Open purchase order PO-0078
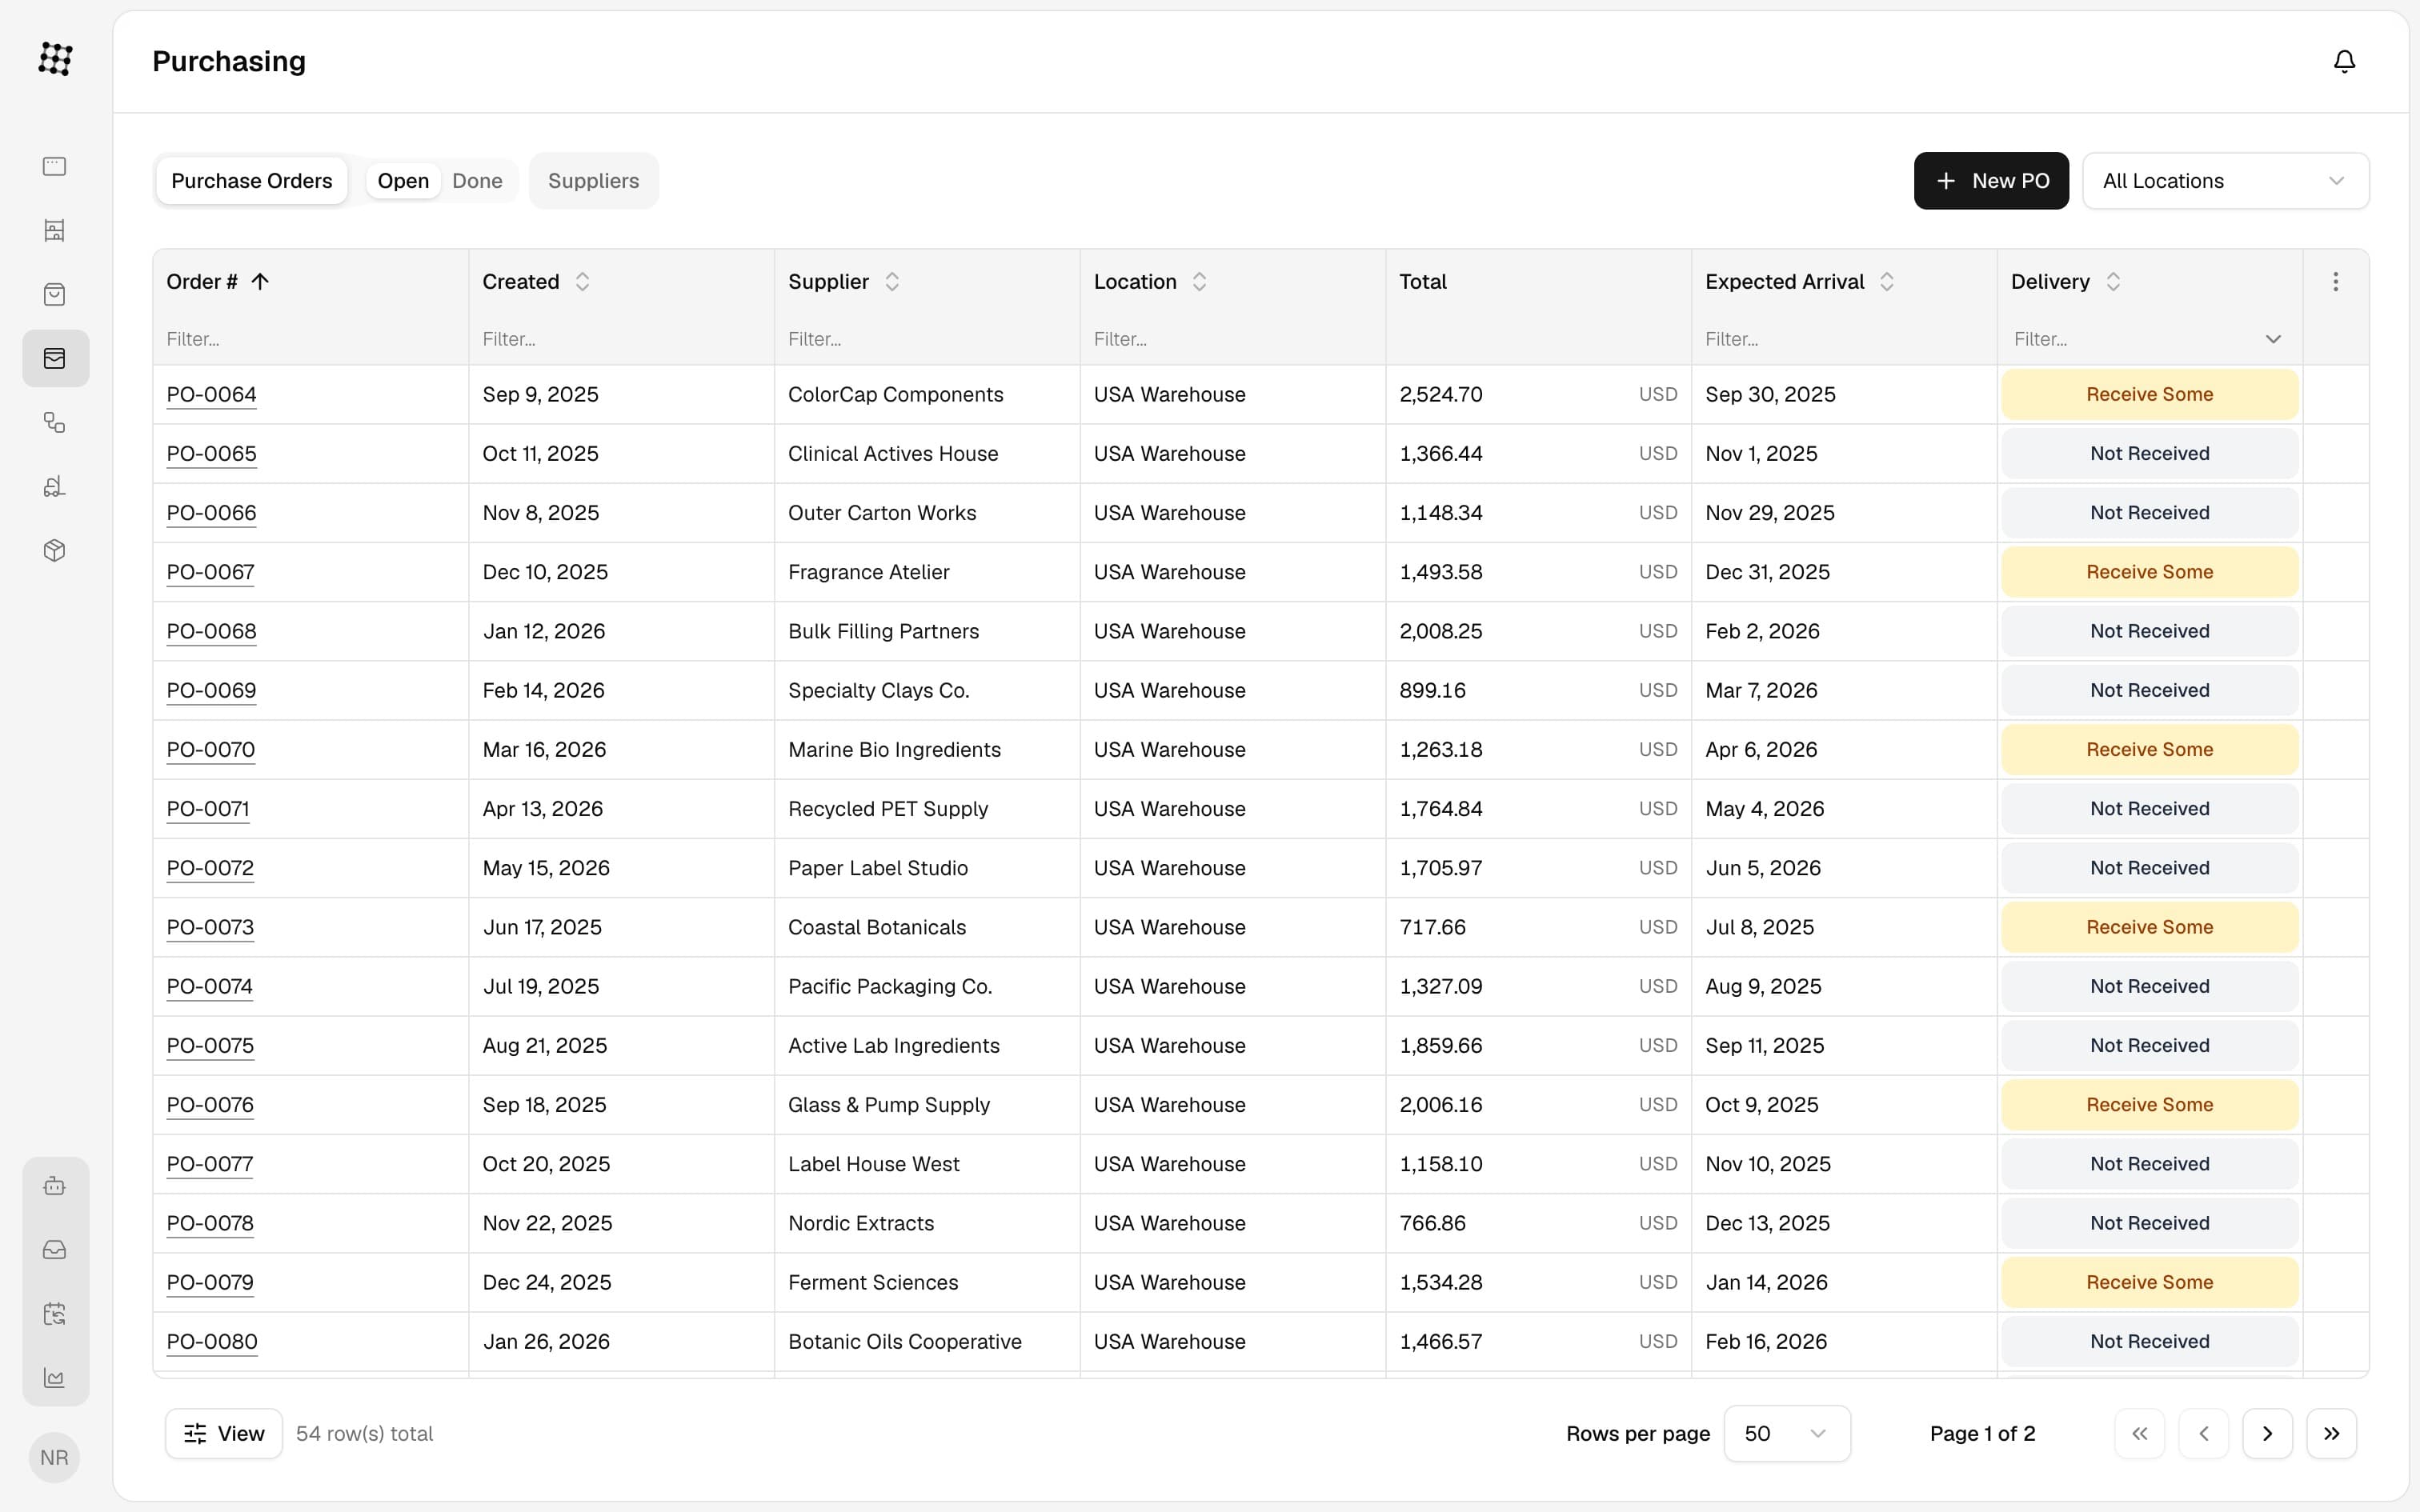This screenshot has width=2420, height=1512. pyautogui.click(x=210, y=1223)
